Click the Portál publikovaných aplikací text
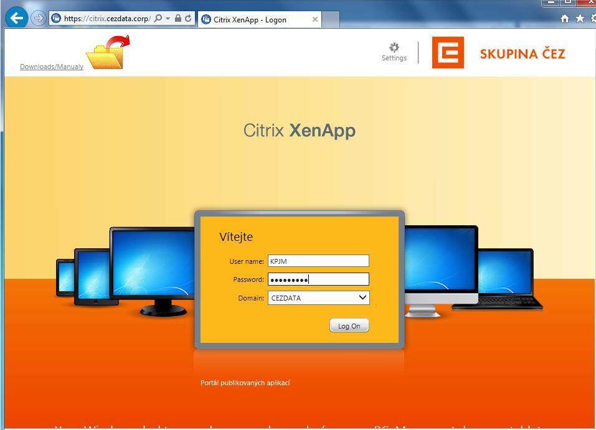 pyautogui.click(x=245, y=383)
